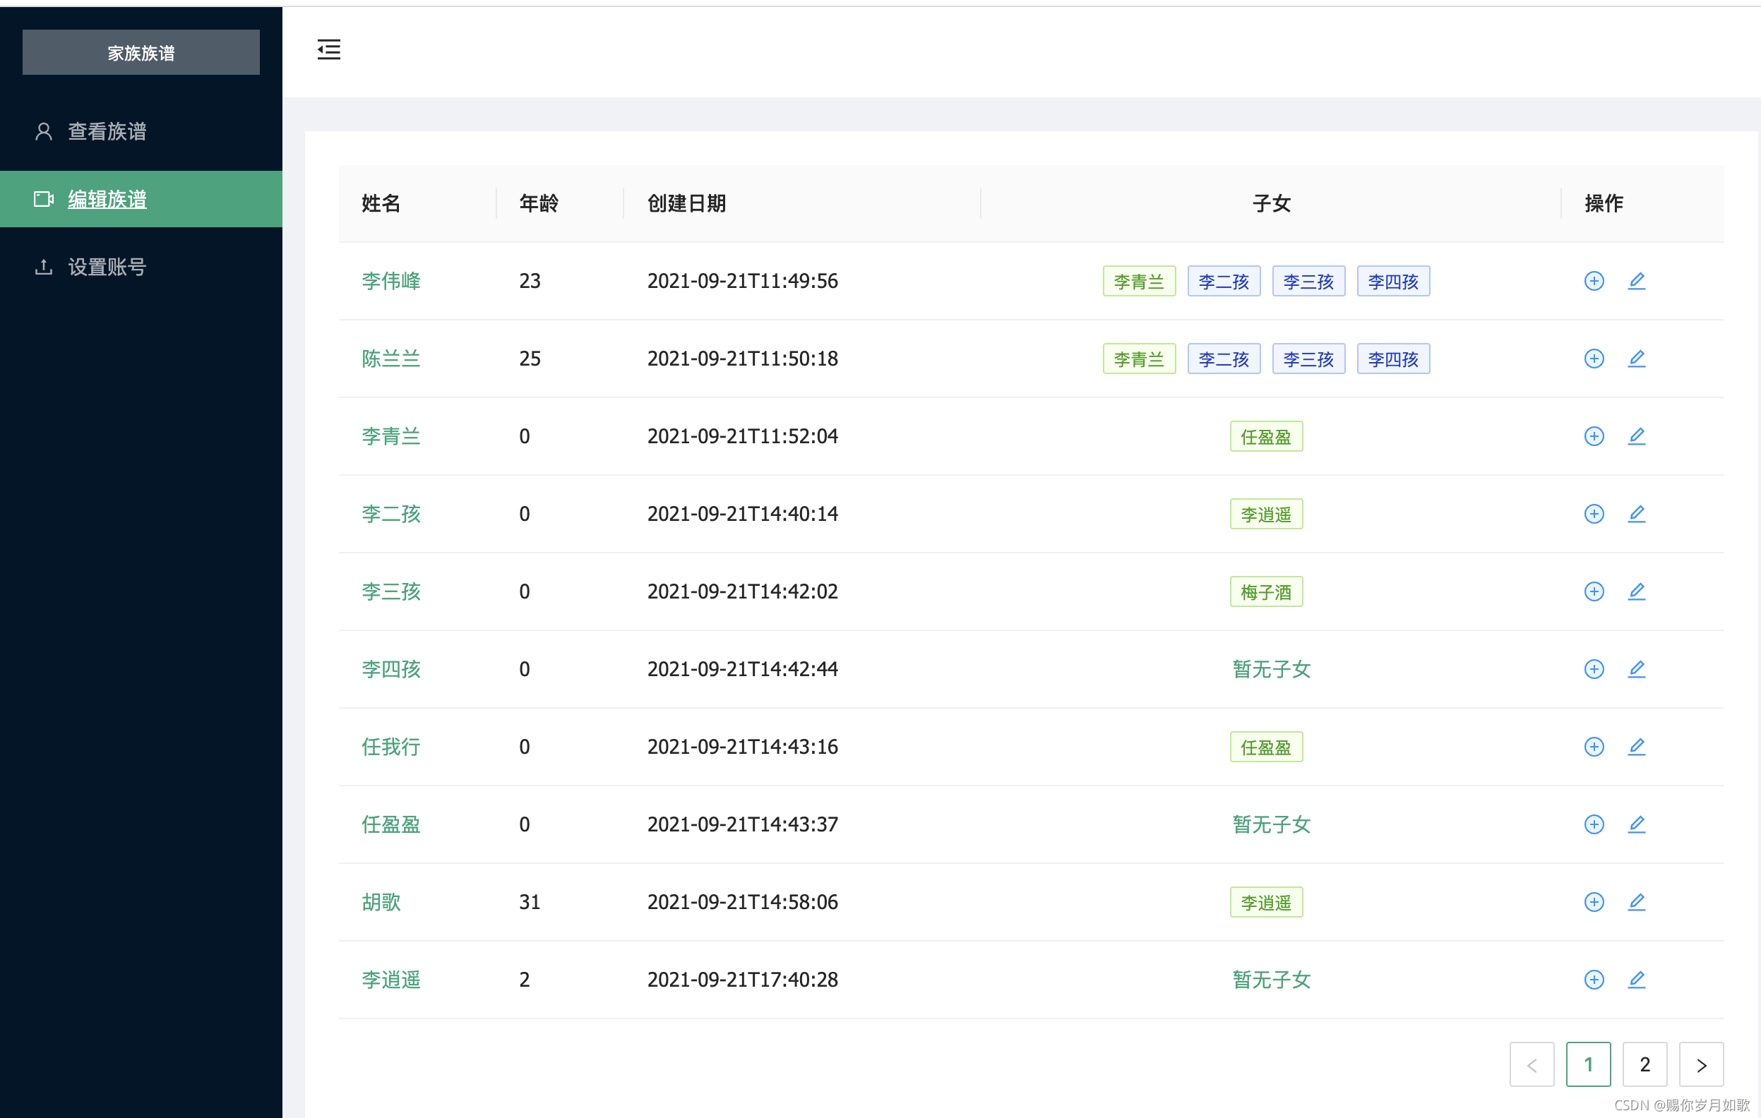This screenshot has height=1118, width=1761.
Task: Click date 2021-09-21T14:58:06
Action: tap(742, 901)
